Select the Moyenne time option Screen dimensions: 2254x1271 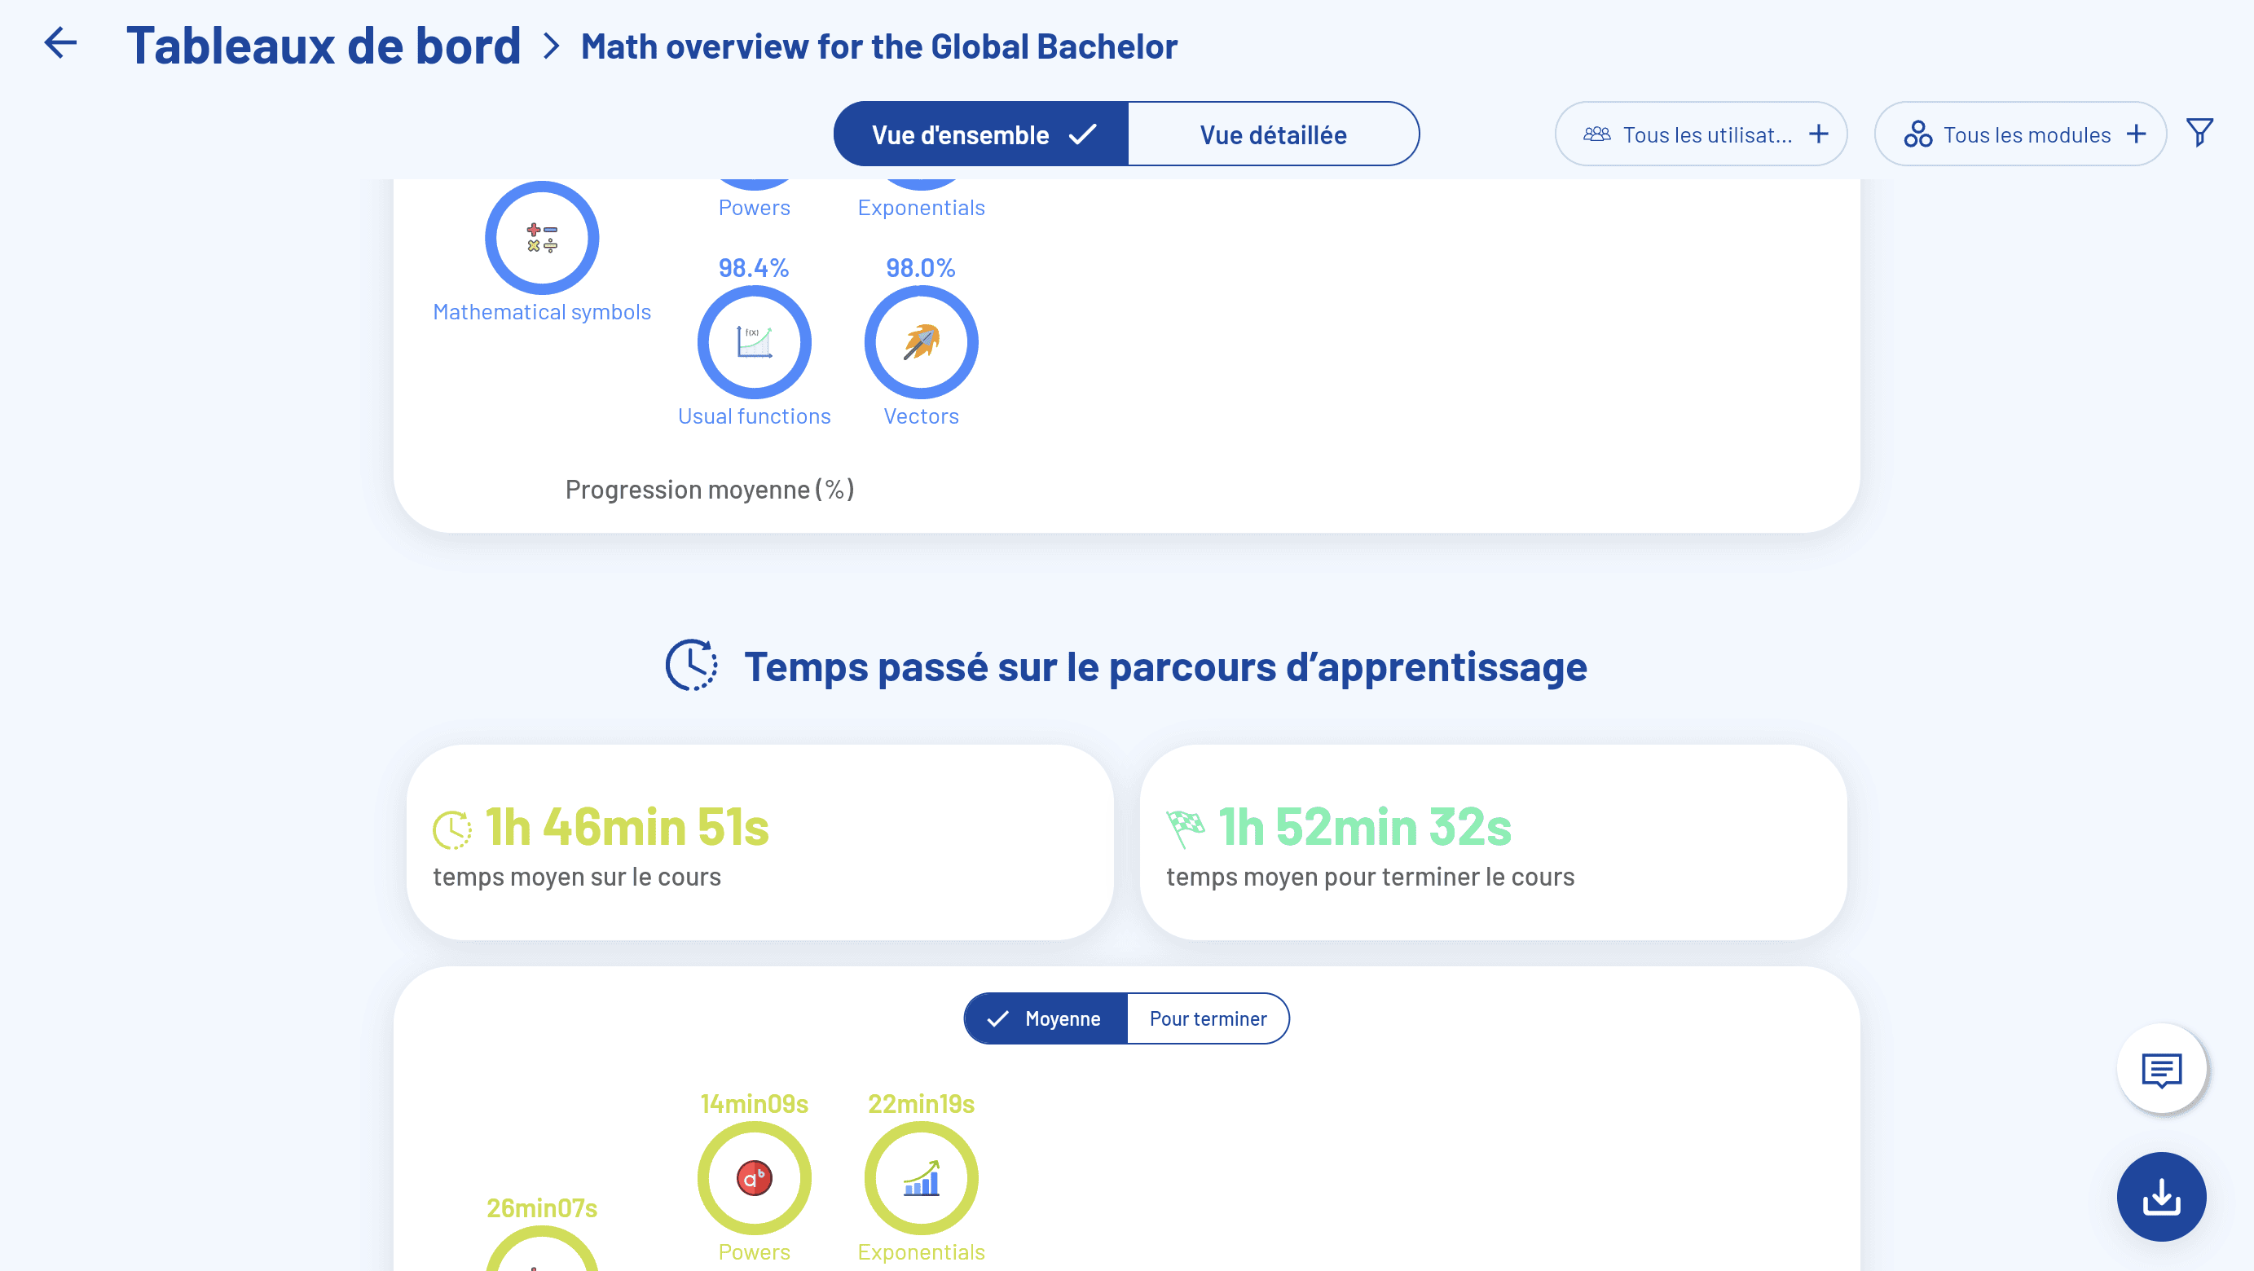point(1046,1018)
